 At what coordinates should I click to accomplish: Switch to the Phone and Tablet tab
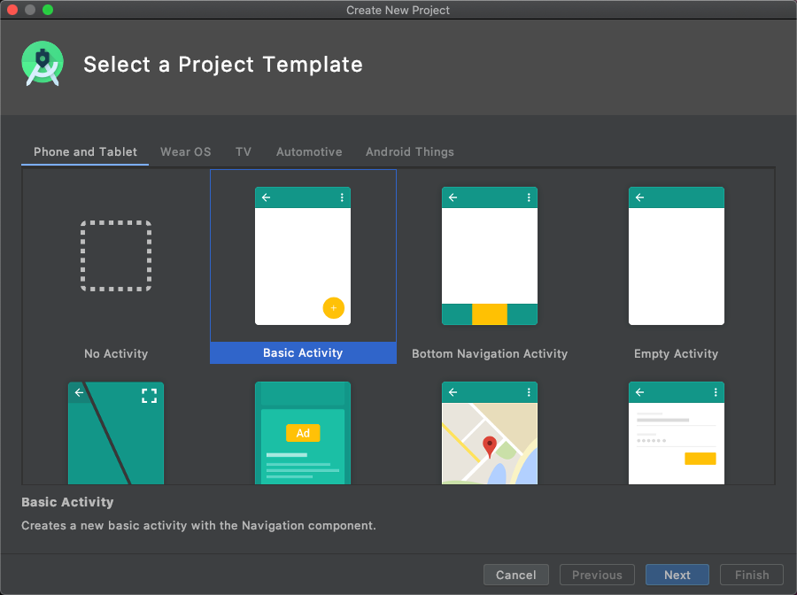click(85, 152)
